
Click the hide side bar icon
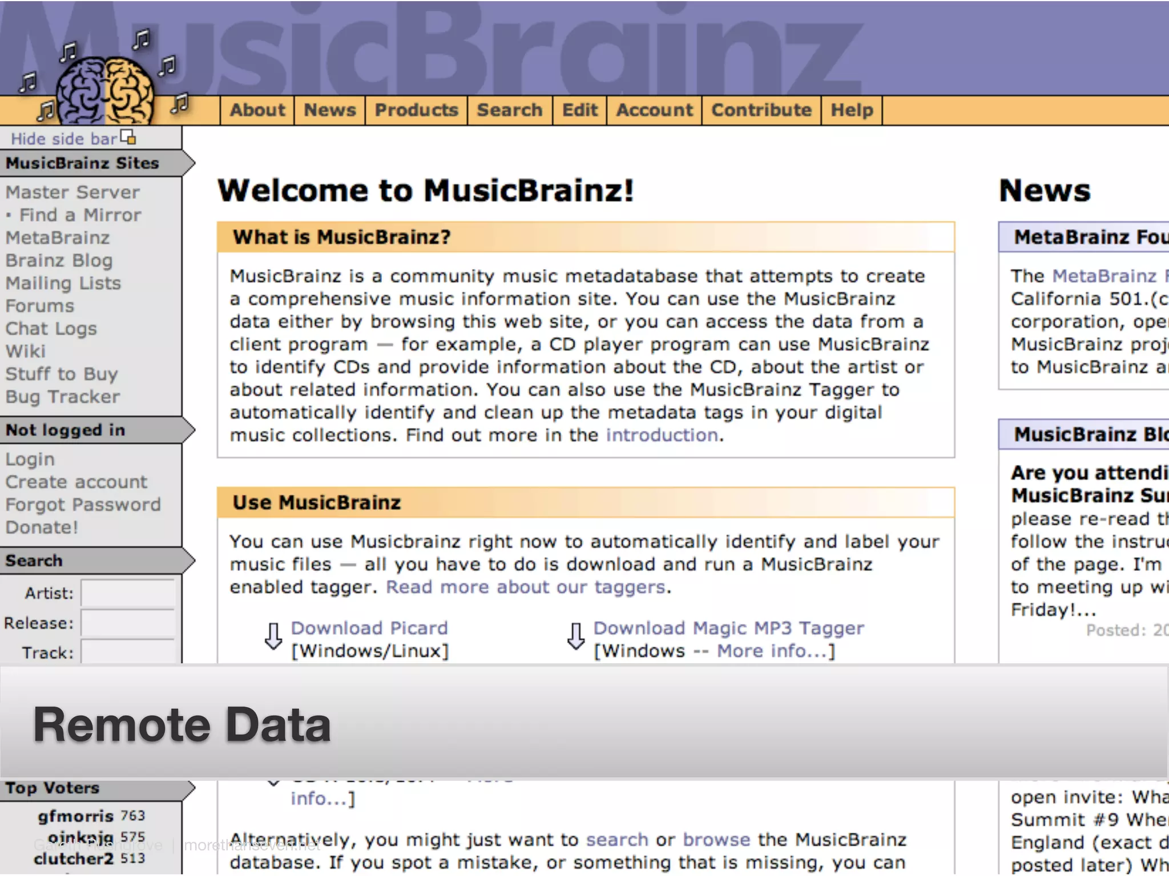pos(128,137)
